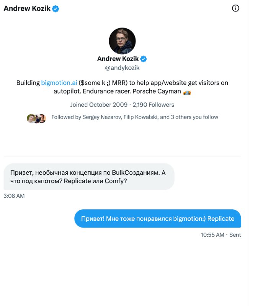Open the 'Followed by Sergey Nazarov' mutuals list
This screenshot has width=253, height=306.
pos(135,117)
